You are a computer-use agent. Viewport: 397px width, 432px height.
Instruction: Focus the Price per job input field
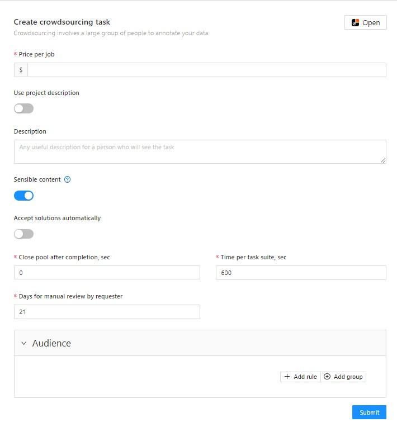click(x=206, y=70)
